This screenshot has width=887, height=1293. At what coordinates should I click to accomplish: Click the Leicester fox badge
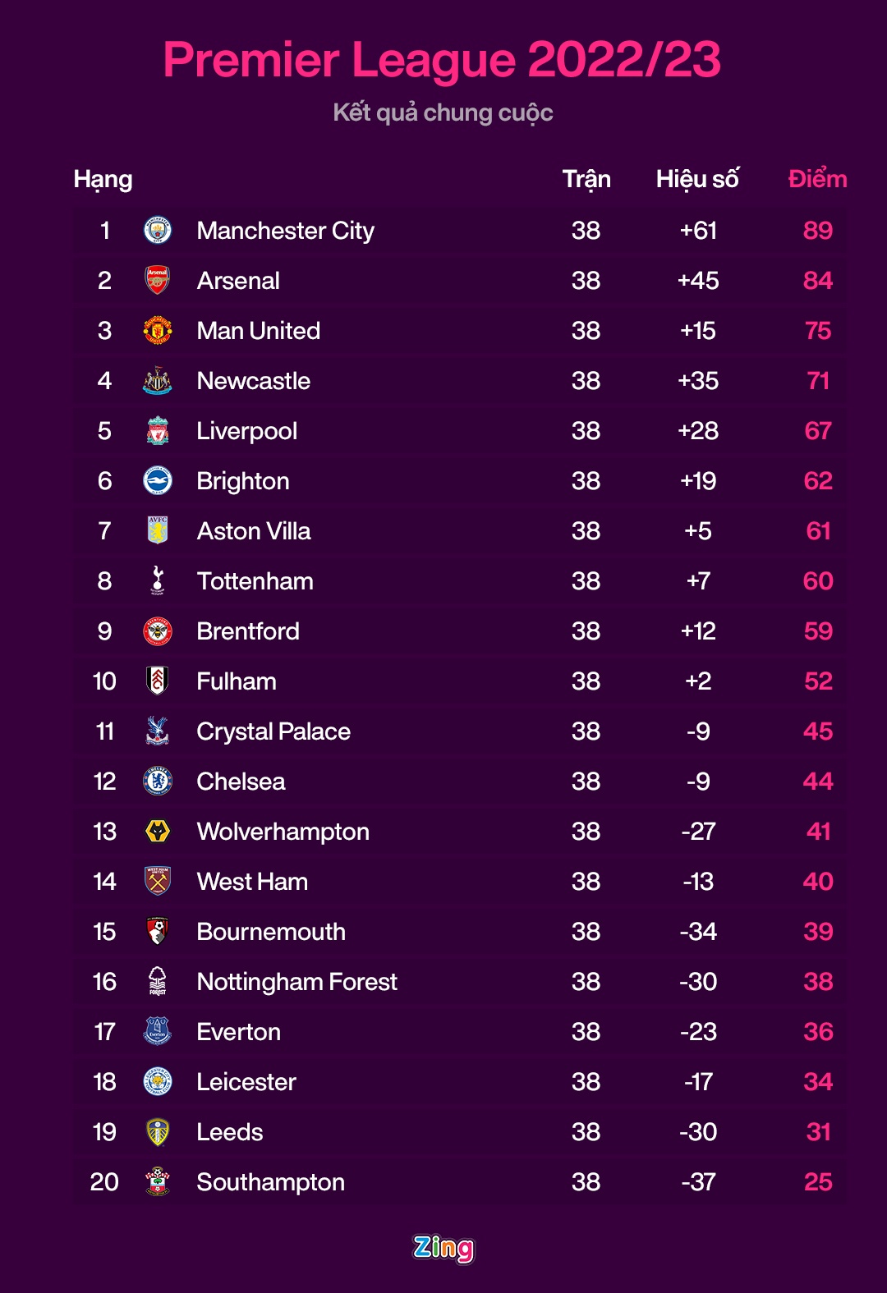158,1082
